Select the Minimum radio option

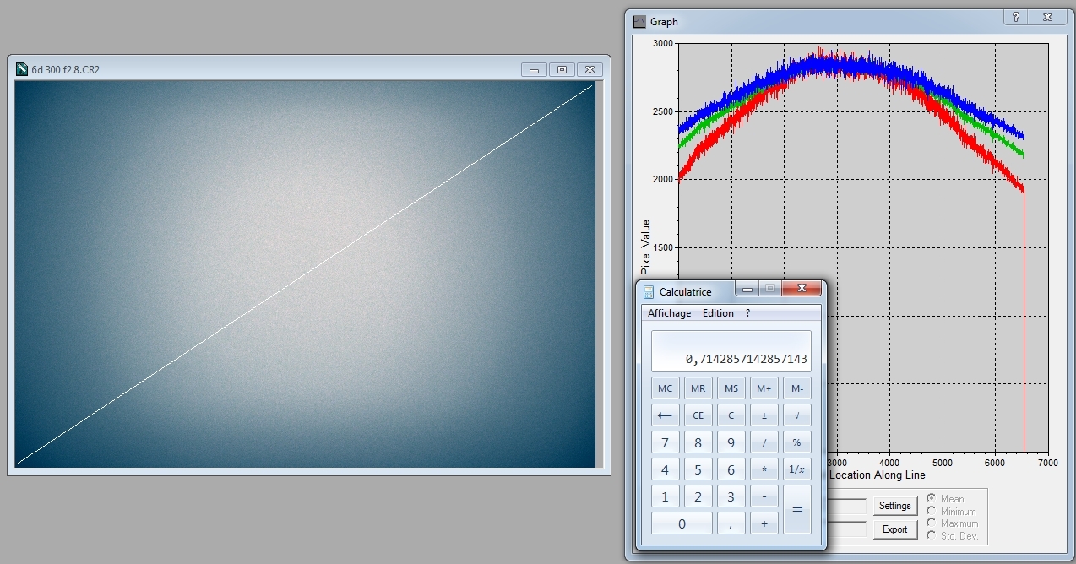coord(932,511)
